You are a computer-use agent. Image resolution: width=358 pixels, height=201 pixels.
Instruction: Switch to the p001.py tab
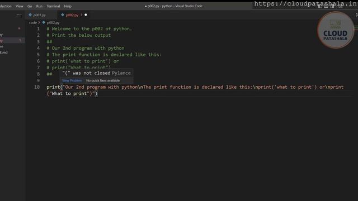[x=39, y=15]
